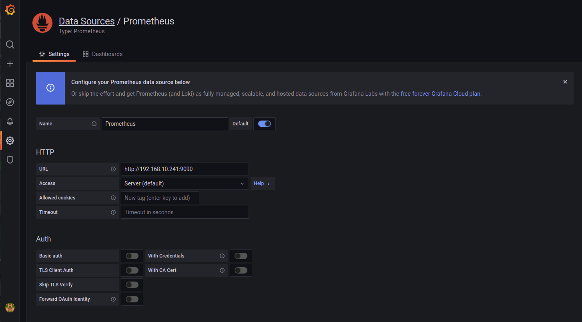Viewport: 582px width, 322px height.
Task: Enable the TLS Client Auth toggle
Action: coord(132,270)
